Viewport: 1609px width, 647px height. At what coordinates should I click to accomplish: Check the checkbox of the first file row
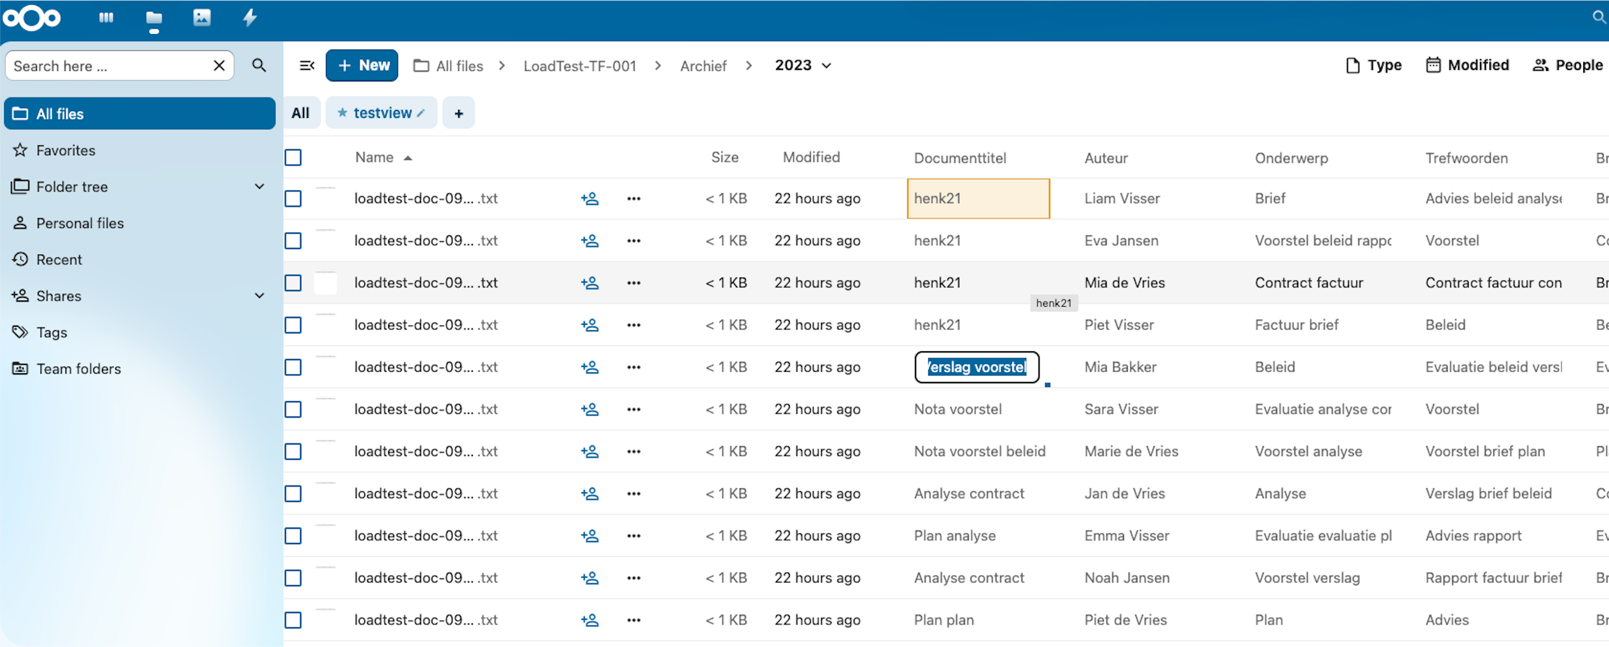(293, 198)
